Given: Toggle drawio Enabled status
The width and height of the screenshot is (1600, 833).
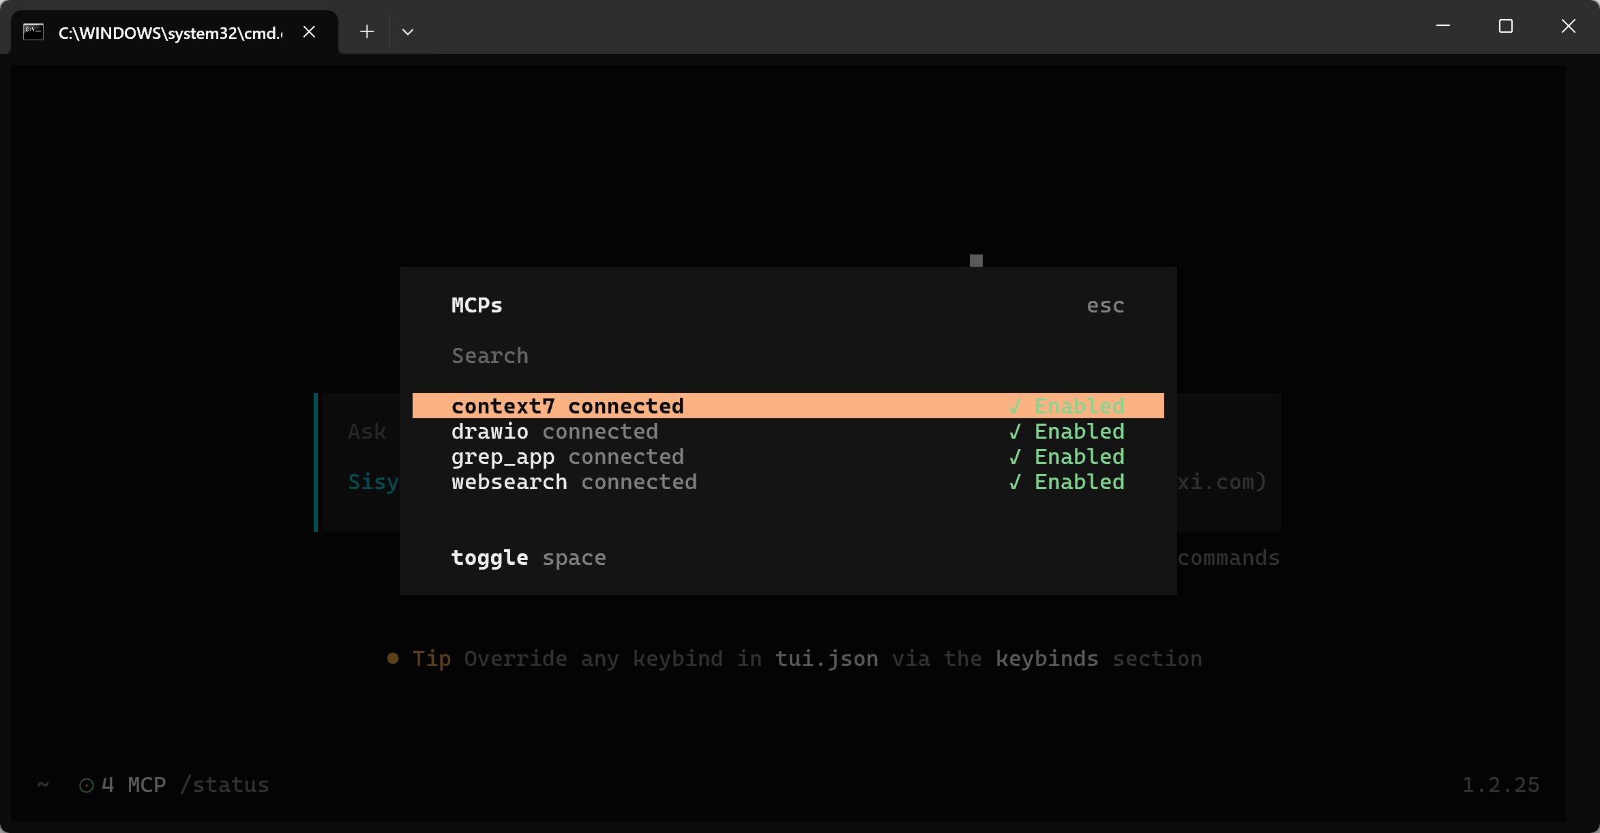Looking at the screenshot, I should click(1067, 431).
